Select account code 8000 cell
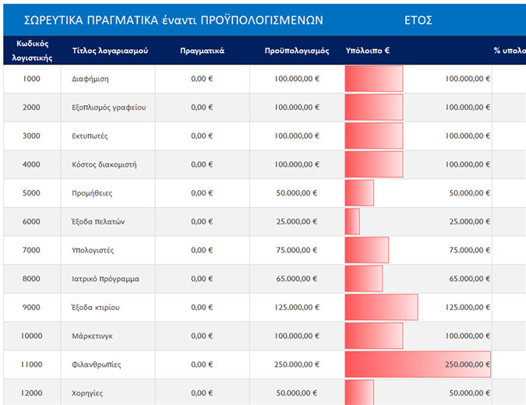Viewport: 526px width, 405px height. coord(32,279)
